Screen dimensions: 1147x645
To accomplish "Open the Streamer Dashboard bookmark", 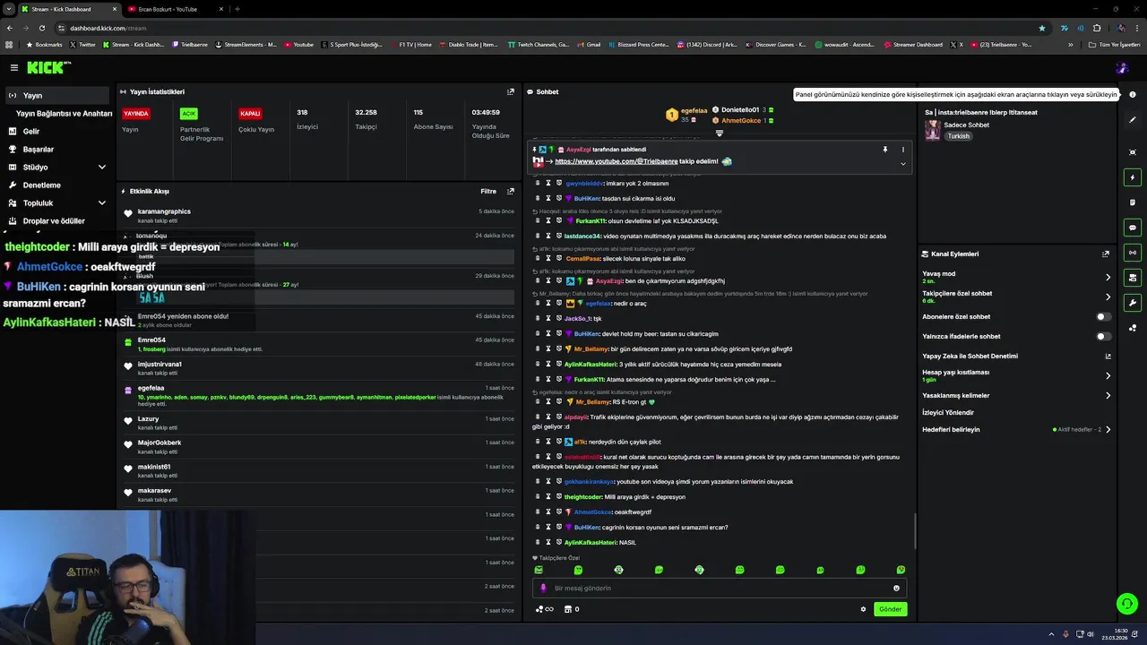I will tap(913, 44).
